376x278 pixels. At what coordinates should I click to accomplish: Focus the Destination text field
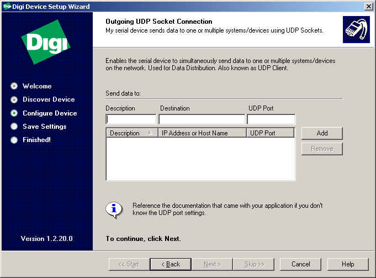tap(202, 119)
